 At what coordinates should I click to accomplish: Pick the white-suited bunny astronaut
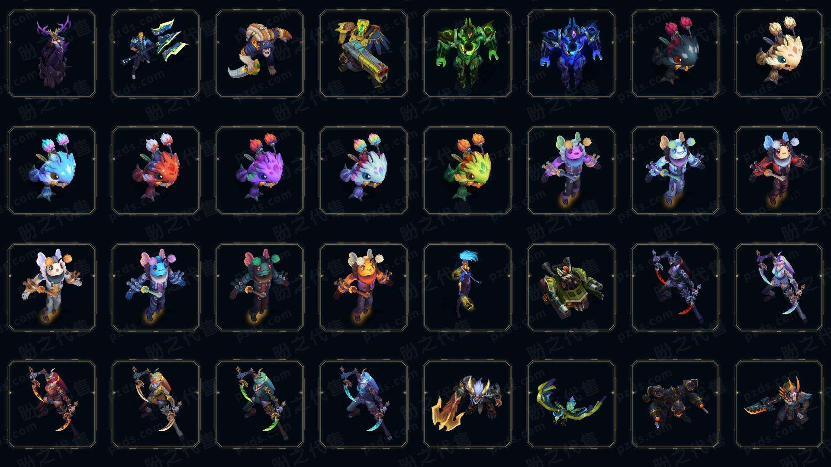52,288
